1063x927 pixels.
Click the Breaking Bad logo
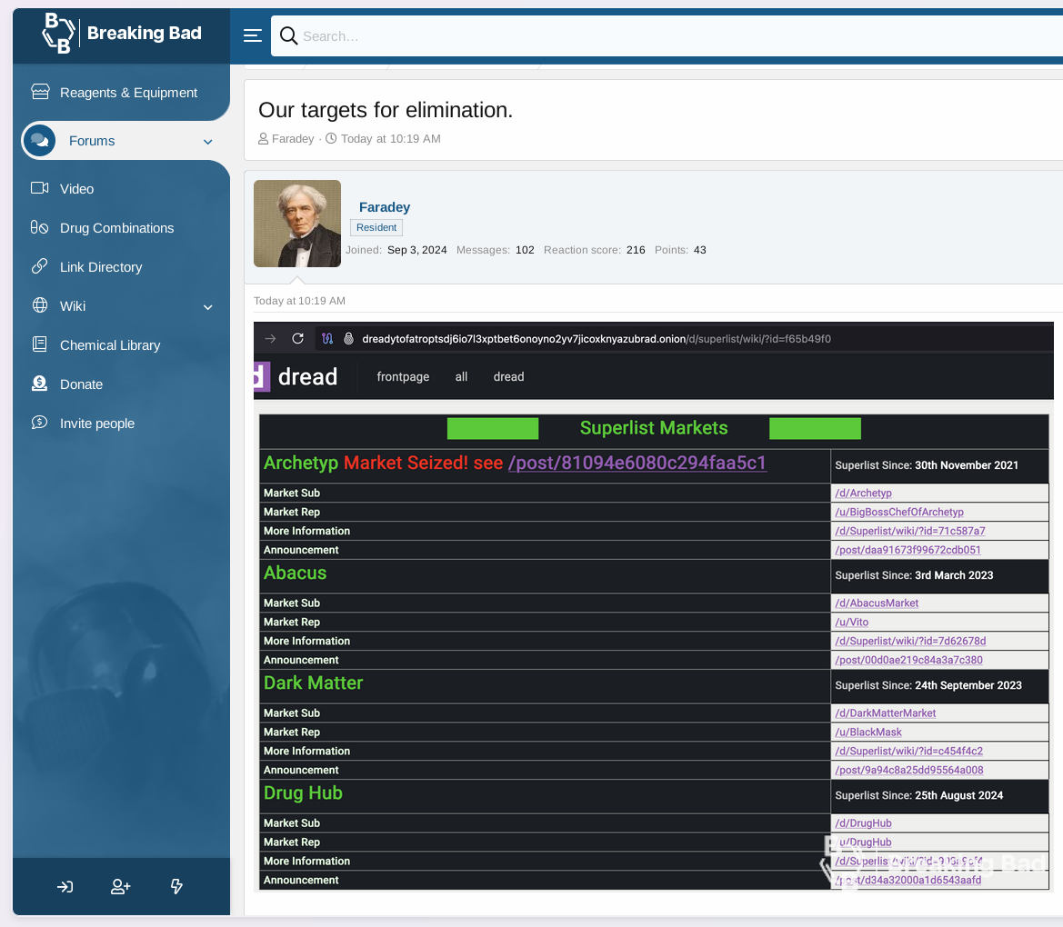(x=122, y=34)
